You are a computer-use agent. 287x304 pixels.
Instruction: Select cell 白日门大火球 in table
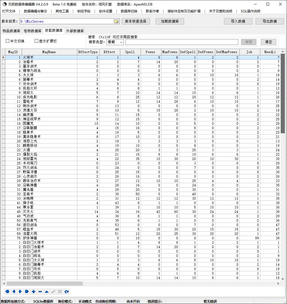[50, 260]
